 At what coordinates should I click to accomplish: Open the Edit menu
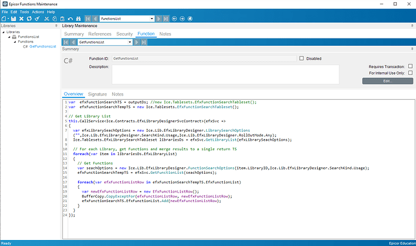point(14,12)
